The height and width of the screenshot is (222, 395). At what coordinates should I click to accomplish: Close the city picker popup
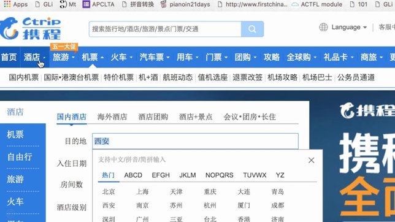311,160
